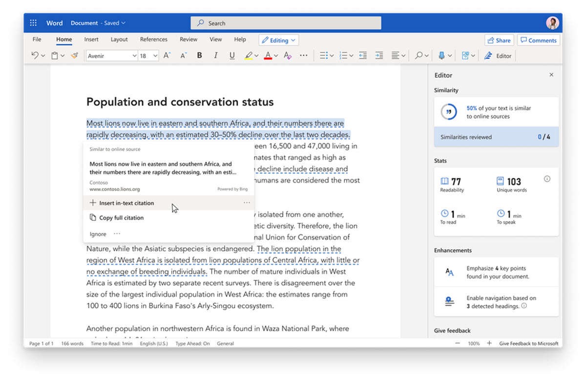Viewport: 586px width, 381px height.
Task: Expand the text highlight color options
Action: pos(256,55)
